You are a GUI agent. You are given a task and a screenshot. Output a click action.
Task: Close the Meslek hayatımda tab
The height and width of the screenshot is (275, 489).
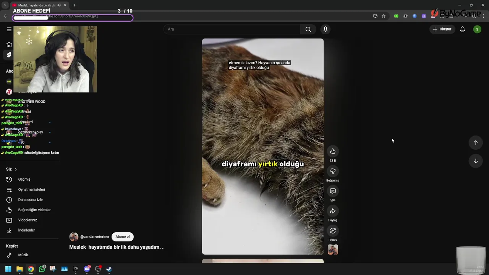(65, 5)
